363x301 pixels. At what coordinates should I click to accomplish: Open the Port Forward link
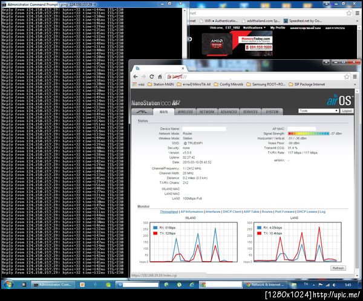click(285, 212)
